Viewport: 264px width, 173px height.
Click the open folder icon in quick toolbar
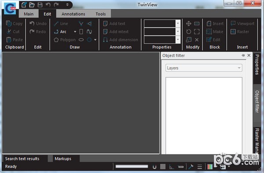pyautogui.click(x=32, y=5)
